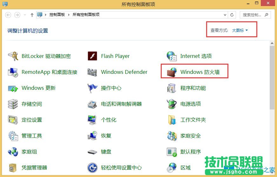Click the Windows 防火墙 link text
This screenshot has width=277, height=177.
[200, 72]
